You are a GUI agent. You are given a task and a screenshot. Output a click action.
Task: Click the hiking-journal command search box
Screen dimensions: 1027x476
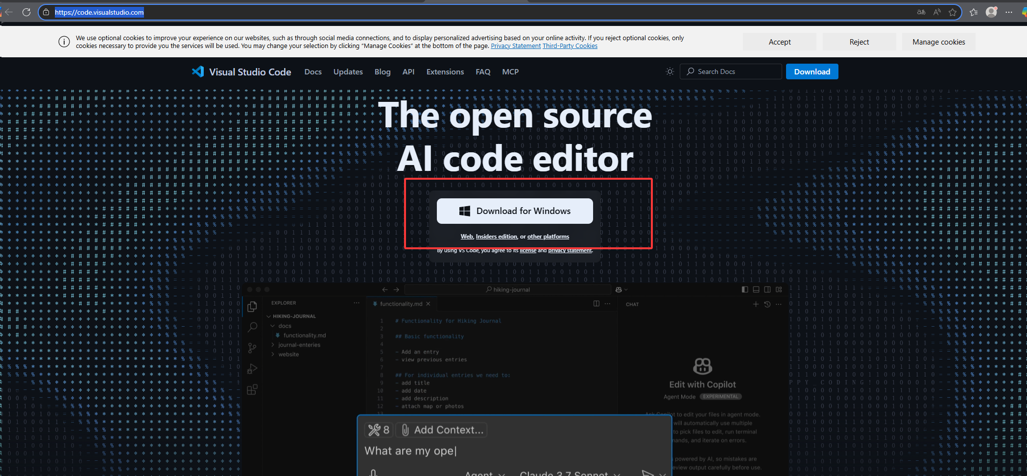tap(508, 290)
